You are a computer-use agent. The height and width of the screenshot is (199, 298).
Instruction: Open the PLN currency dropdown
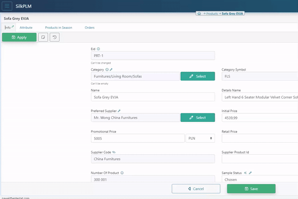pyautogui.click(x=200, y=138)
